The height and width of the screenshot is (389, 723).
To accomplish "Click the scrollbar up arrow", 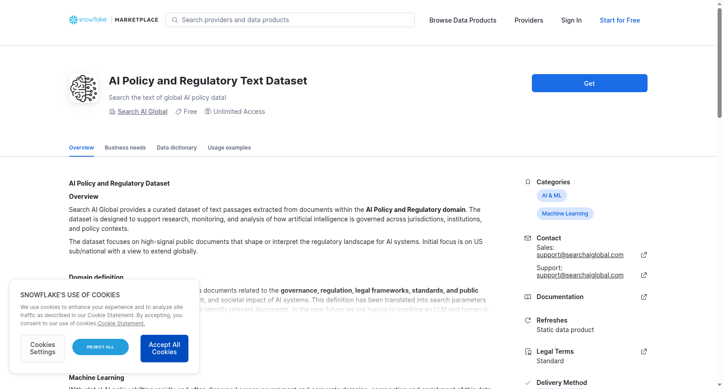I will click(719, 4).
